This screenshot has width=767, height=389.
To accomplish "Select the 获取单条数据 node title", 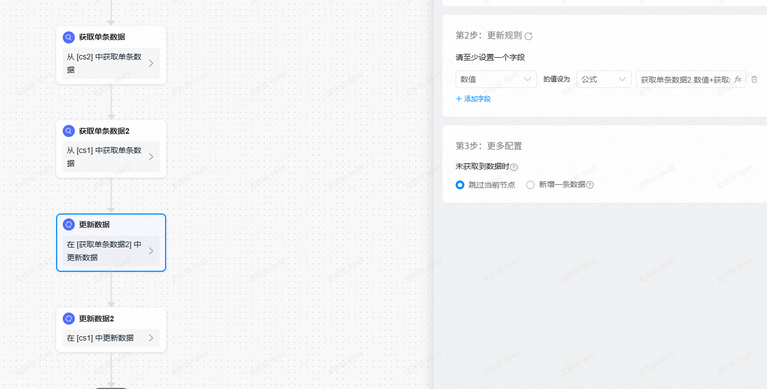I will coord(102,37).
